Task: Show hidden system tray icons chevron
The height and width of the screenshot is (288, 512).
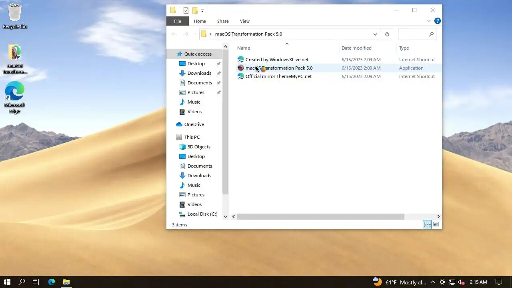Action: pyautogui.click(x=433, y=282)
